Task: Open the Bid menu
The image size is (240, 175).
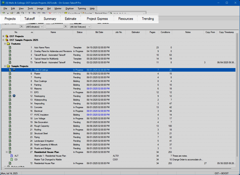Action: click(49, 9)
